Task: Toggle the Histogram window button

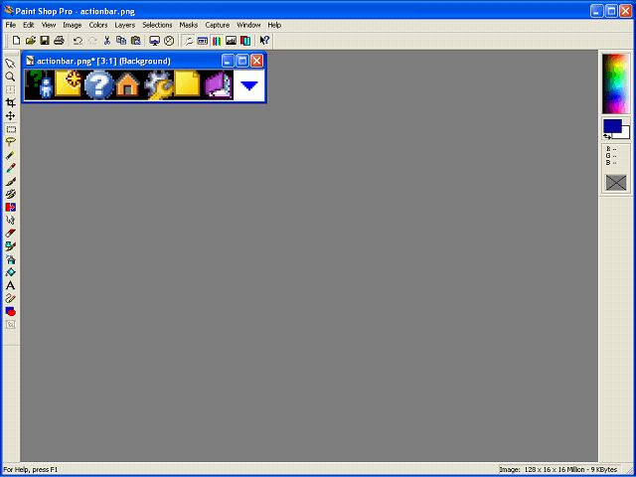Action: click(232, 40)
